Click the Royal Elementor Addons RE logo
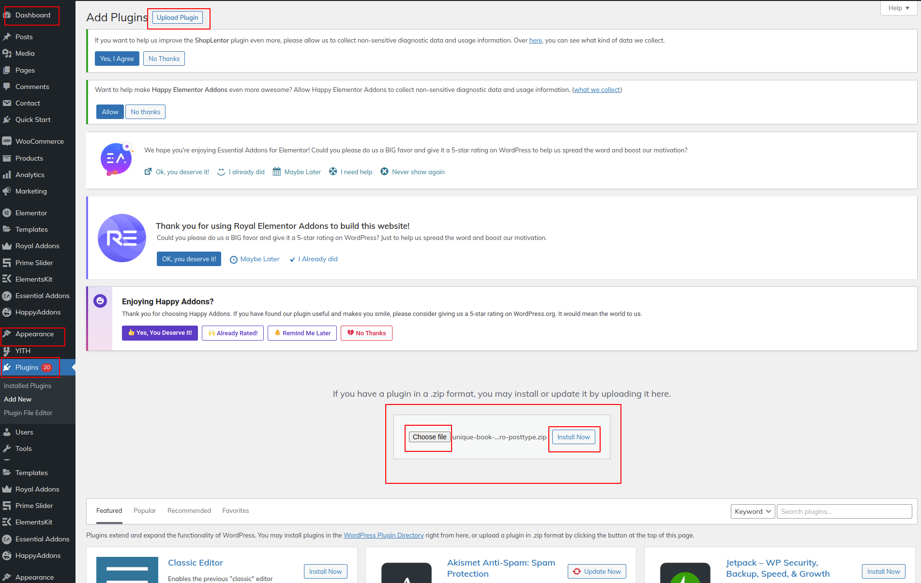The height and width of the screenshot is (583, 921). click(x=122, y=238)
